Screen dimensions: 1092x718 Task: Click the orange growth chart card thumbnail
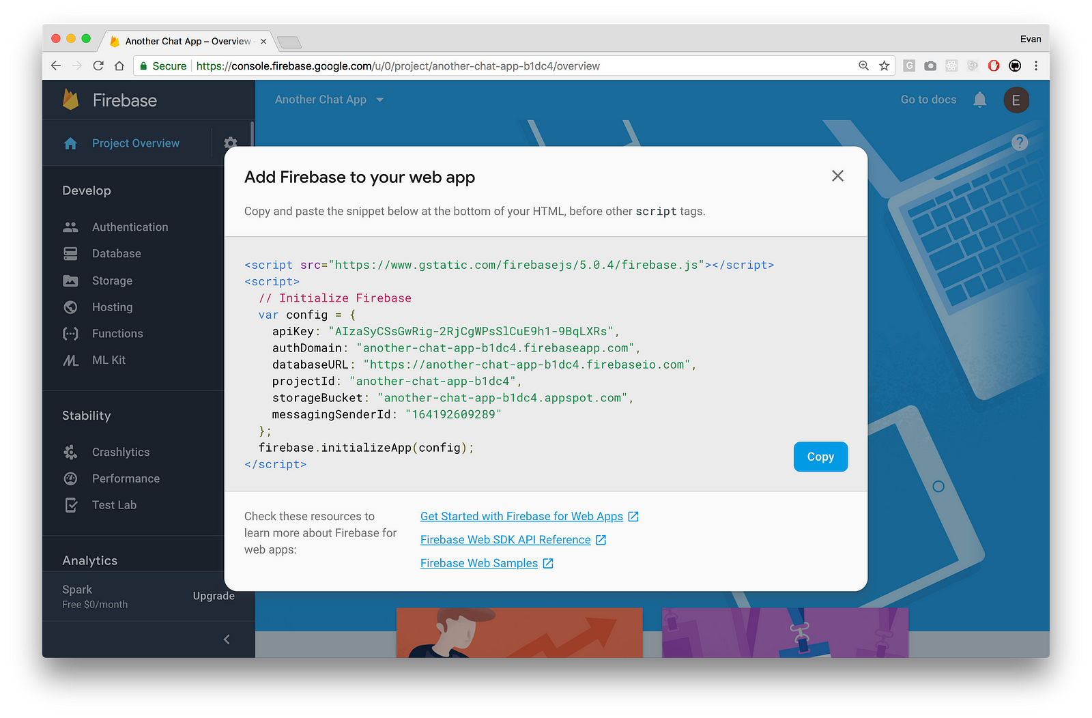click(519, 633)
